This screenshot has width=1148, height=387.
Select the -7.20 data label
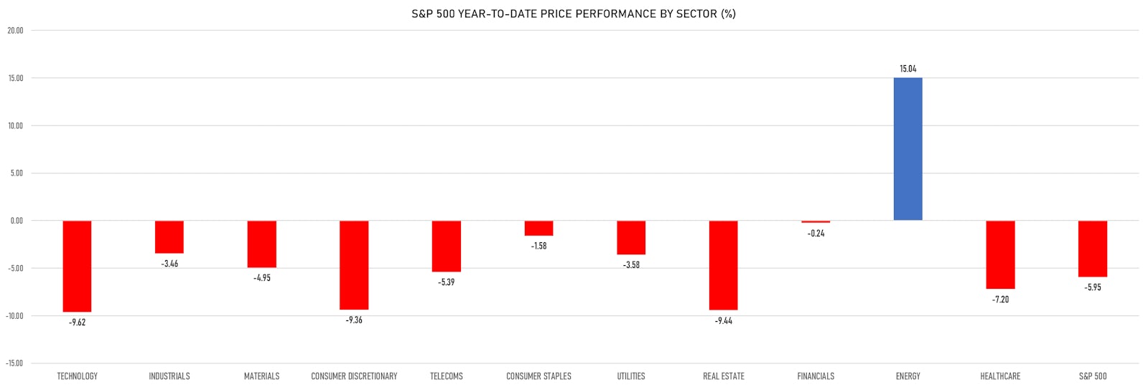(x=1000, y=300)
